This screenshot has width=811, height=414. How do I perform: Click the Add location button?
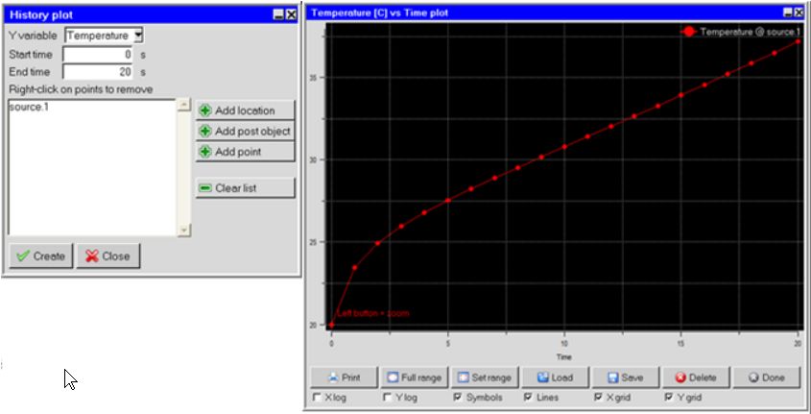(x=245, y=110)
